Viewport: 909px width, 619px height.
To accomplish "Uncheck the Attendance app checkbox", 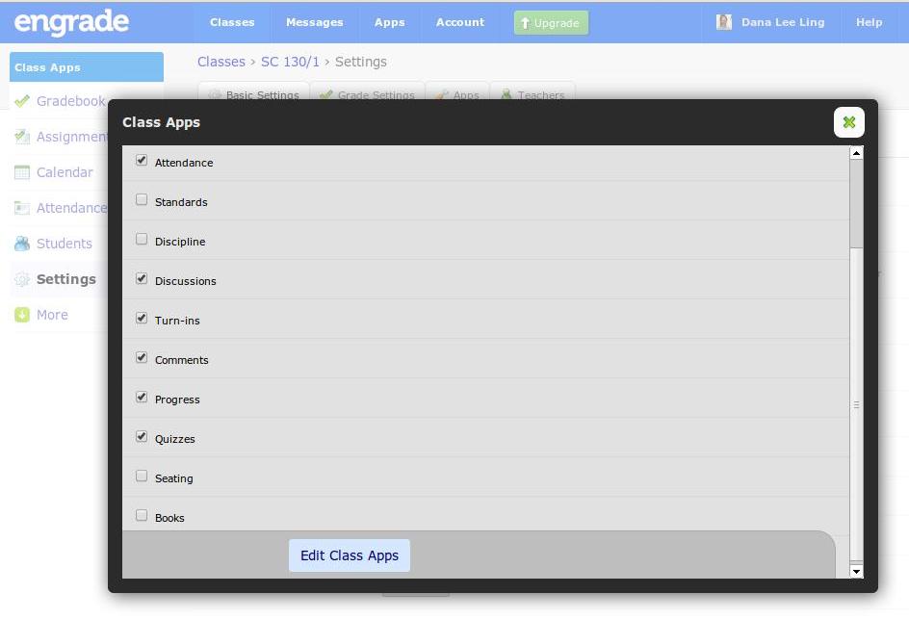I will coord(142,160).
